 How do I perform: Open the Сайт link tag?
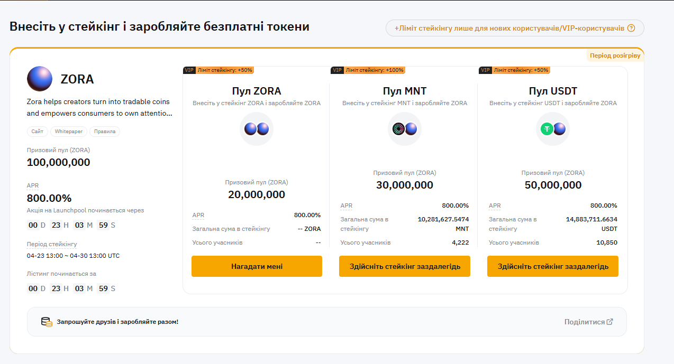(38, 132)
